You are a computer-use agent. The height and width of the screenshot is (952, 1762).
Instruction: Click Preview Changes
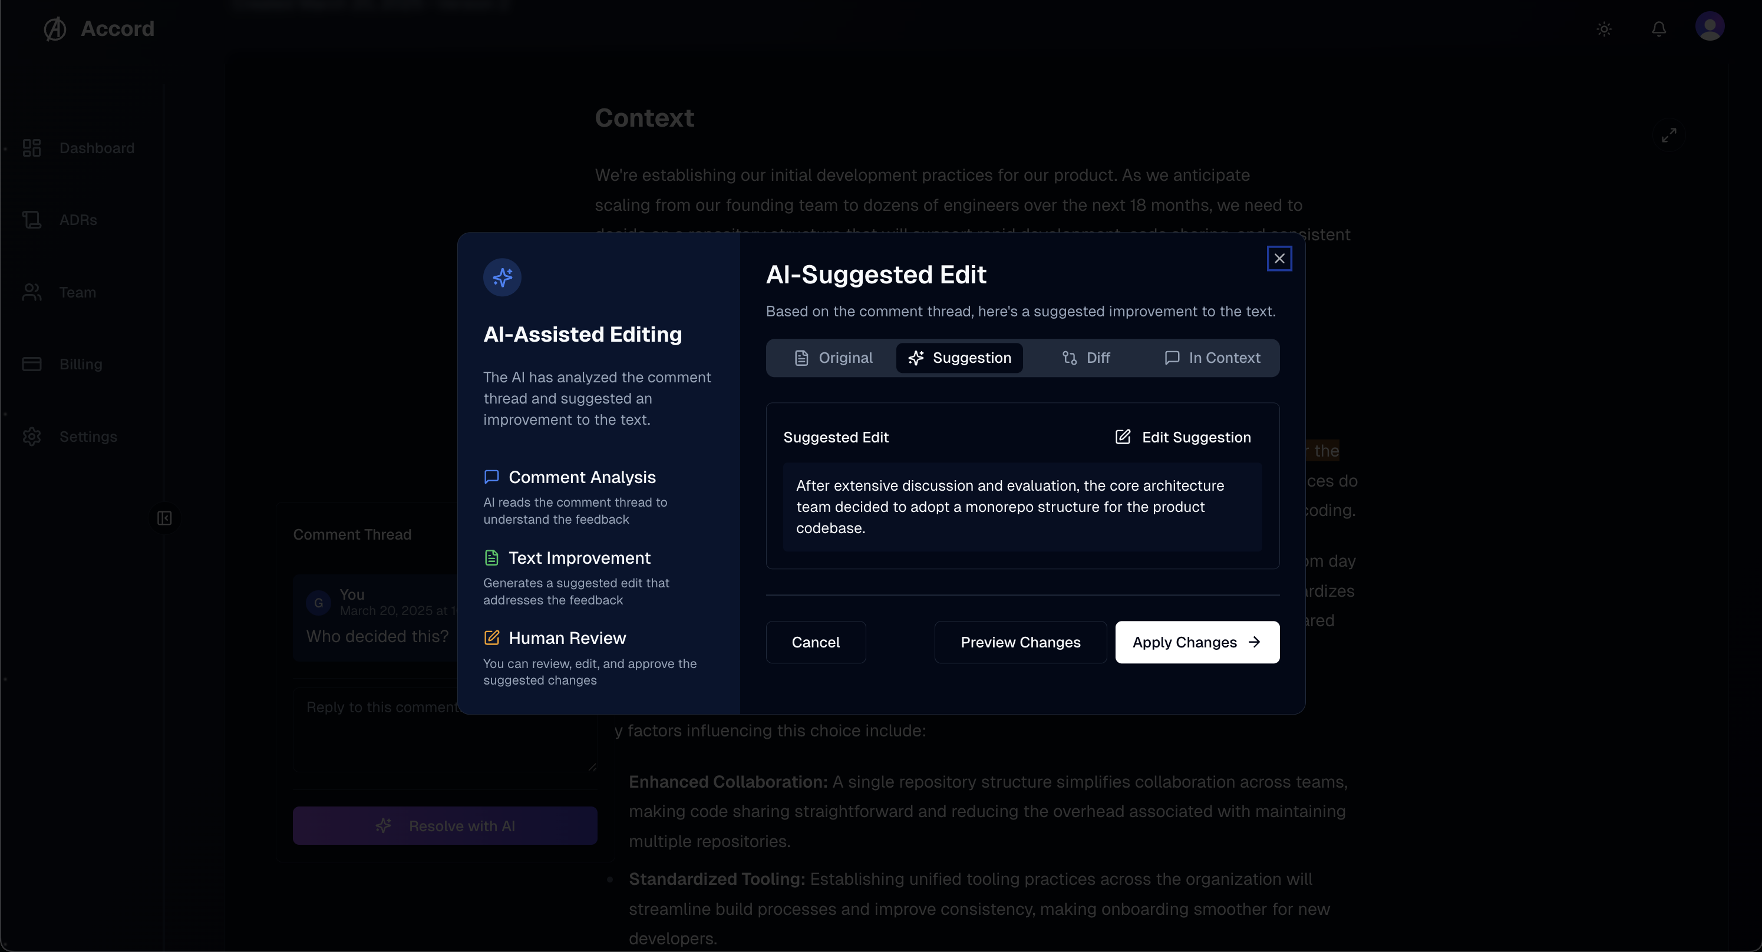(1020, 642)
